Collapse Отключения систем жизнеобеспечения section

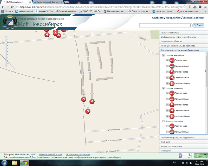(x=184, y=50)
